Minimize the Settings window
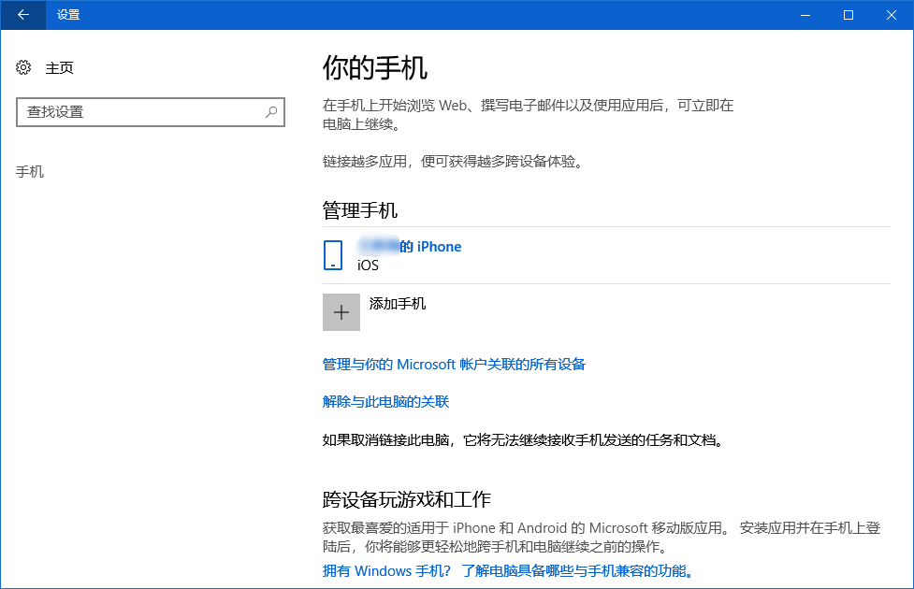 point(805,15)
